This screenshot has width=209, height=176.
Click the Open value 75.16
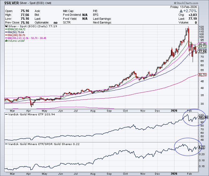[25, 11]
